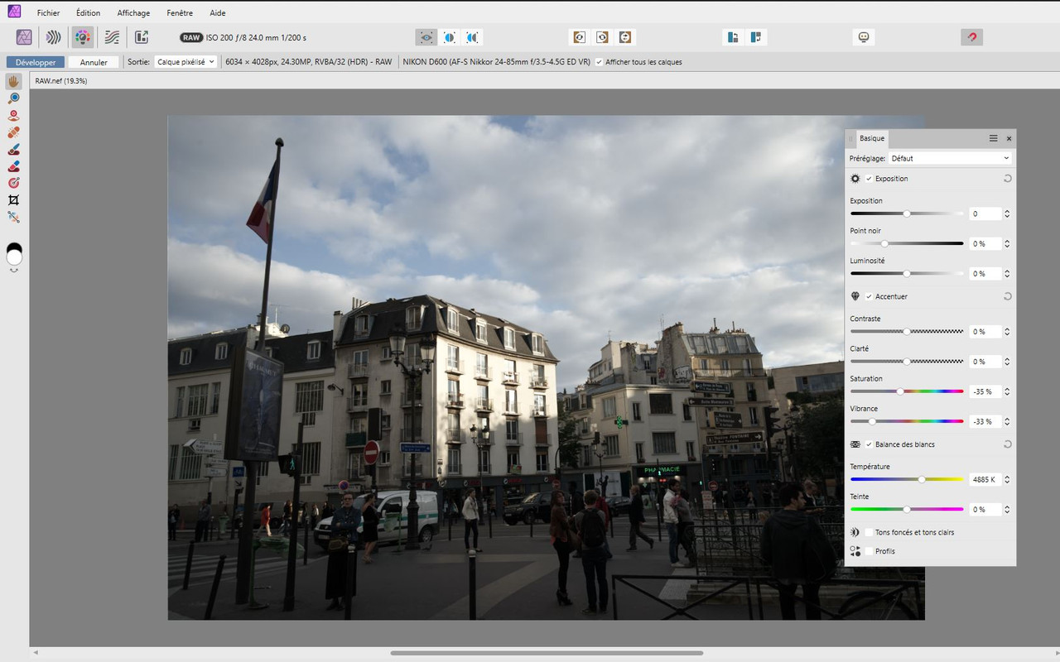Open the Export Persona
1060x662 pixels.
point(142,37)
